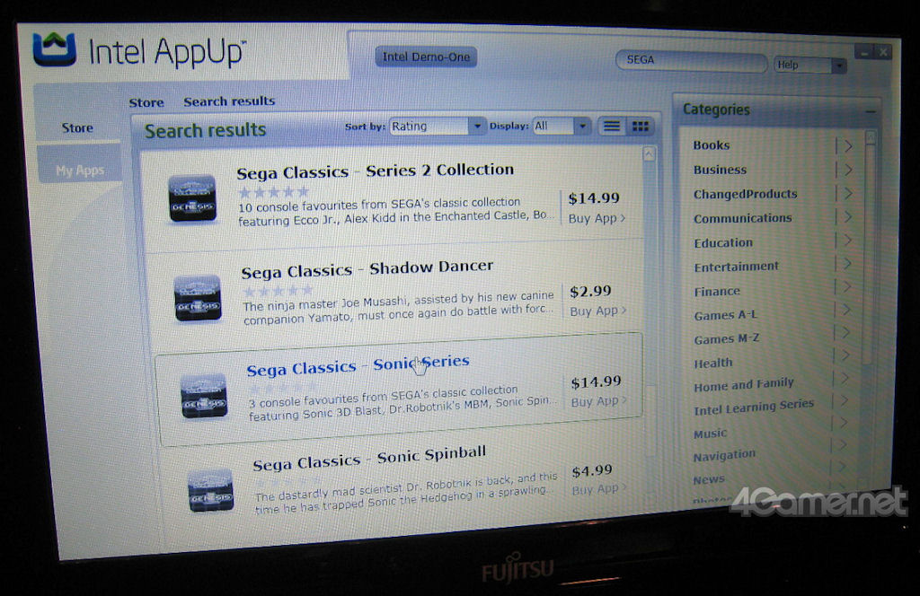Viewport: 920px width, 596px height.
Task: Go to Store breadcrumb link
Action: point(146,102)
